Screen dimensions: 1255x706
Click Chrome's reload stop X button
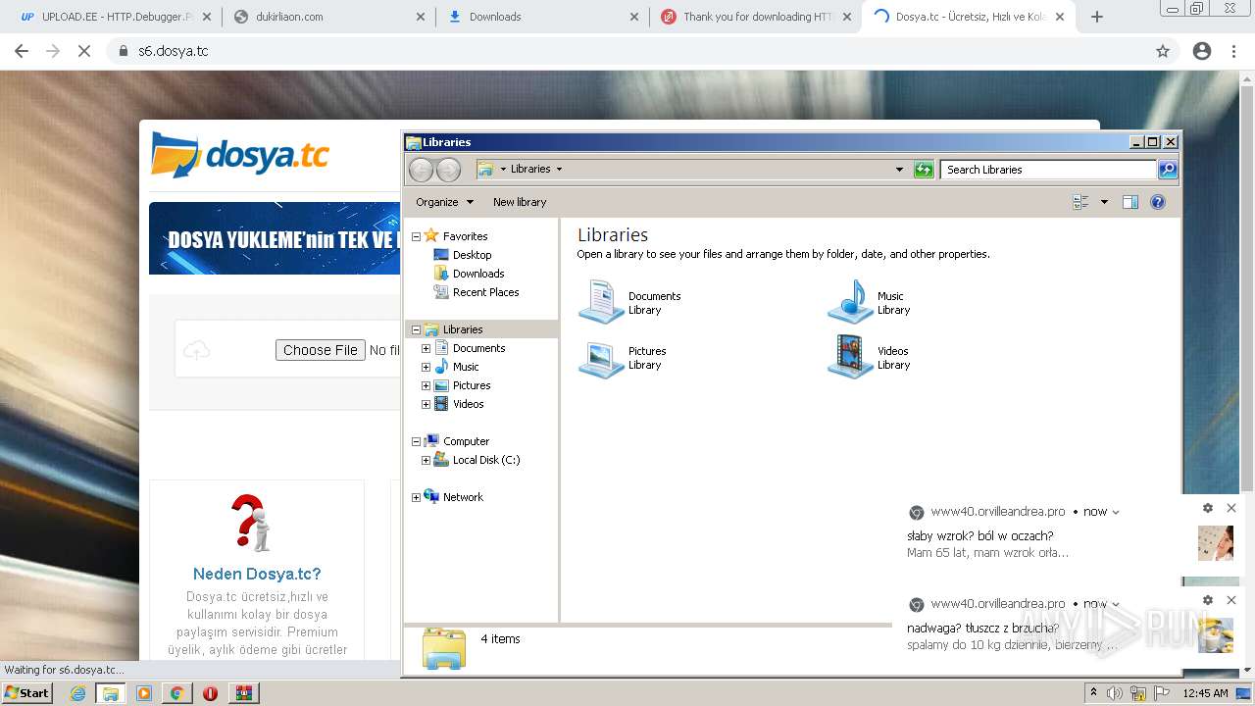(84, 51)
